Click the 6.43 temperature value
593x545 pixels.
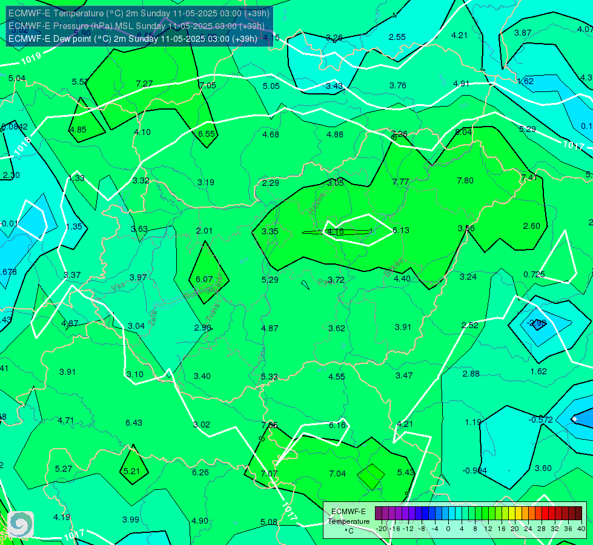click(134, 423)
